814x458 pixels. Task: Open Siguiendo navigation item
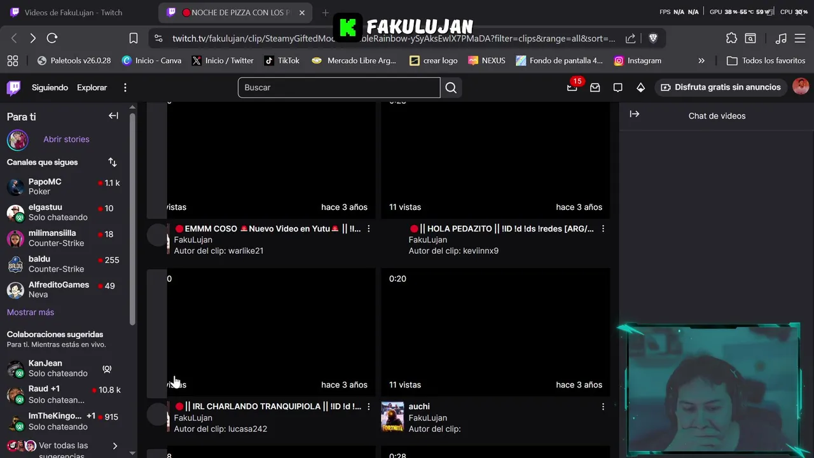point(50,88)
